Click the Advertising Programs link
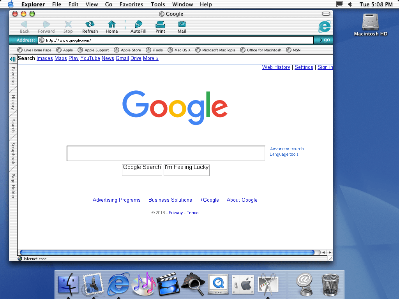Viewport: 399px width, 299px height. pos(117,200)
